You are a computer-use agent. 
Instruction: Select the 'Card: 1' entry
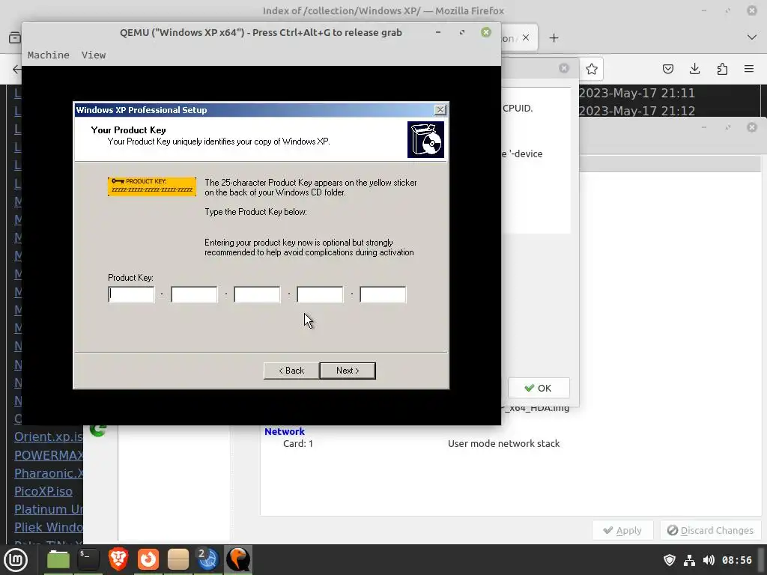click(298, 443)
